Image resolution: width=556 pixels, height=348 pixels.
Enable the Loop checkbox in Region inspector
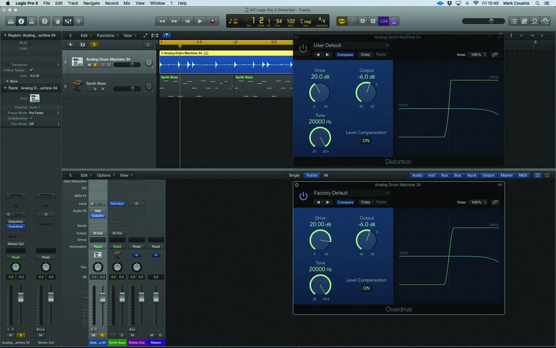(31, 48)
